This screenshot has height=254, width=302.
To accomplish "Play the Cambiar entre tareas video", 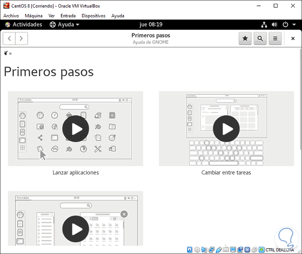I will [x=226, y=128].
